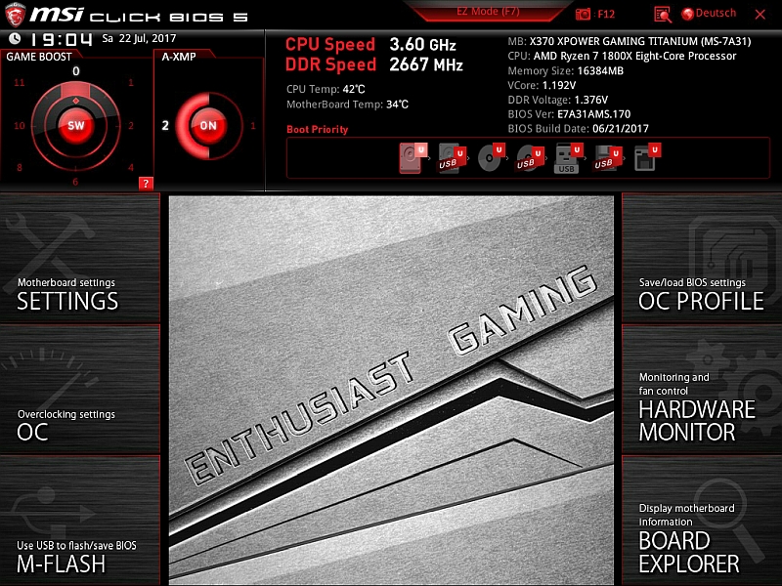Image resolution: width=782 pixels, height=586 pixels.
Task: Switch to EZ Mode (F7)
Action: point(488,12)
